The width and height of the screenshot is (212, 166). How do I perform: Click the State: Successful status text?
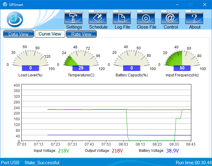[42, 163]
